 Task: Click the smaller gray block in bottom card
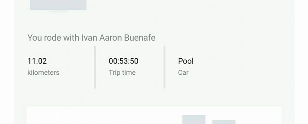coord(224,122)
